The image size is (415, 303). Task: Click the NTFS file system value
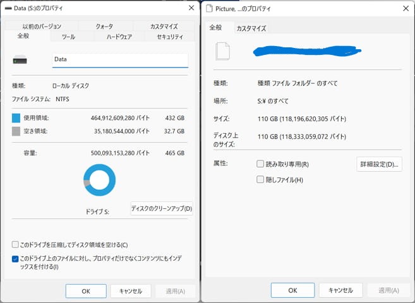63,99
